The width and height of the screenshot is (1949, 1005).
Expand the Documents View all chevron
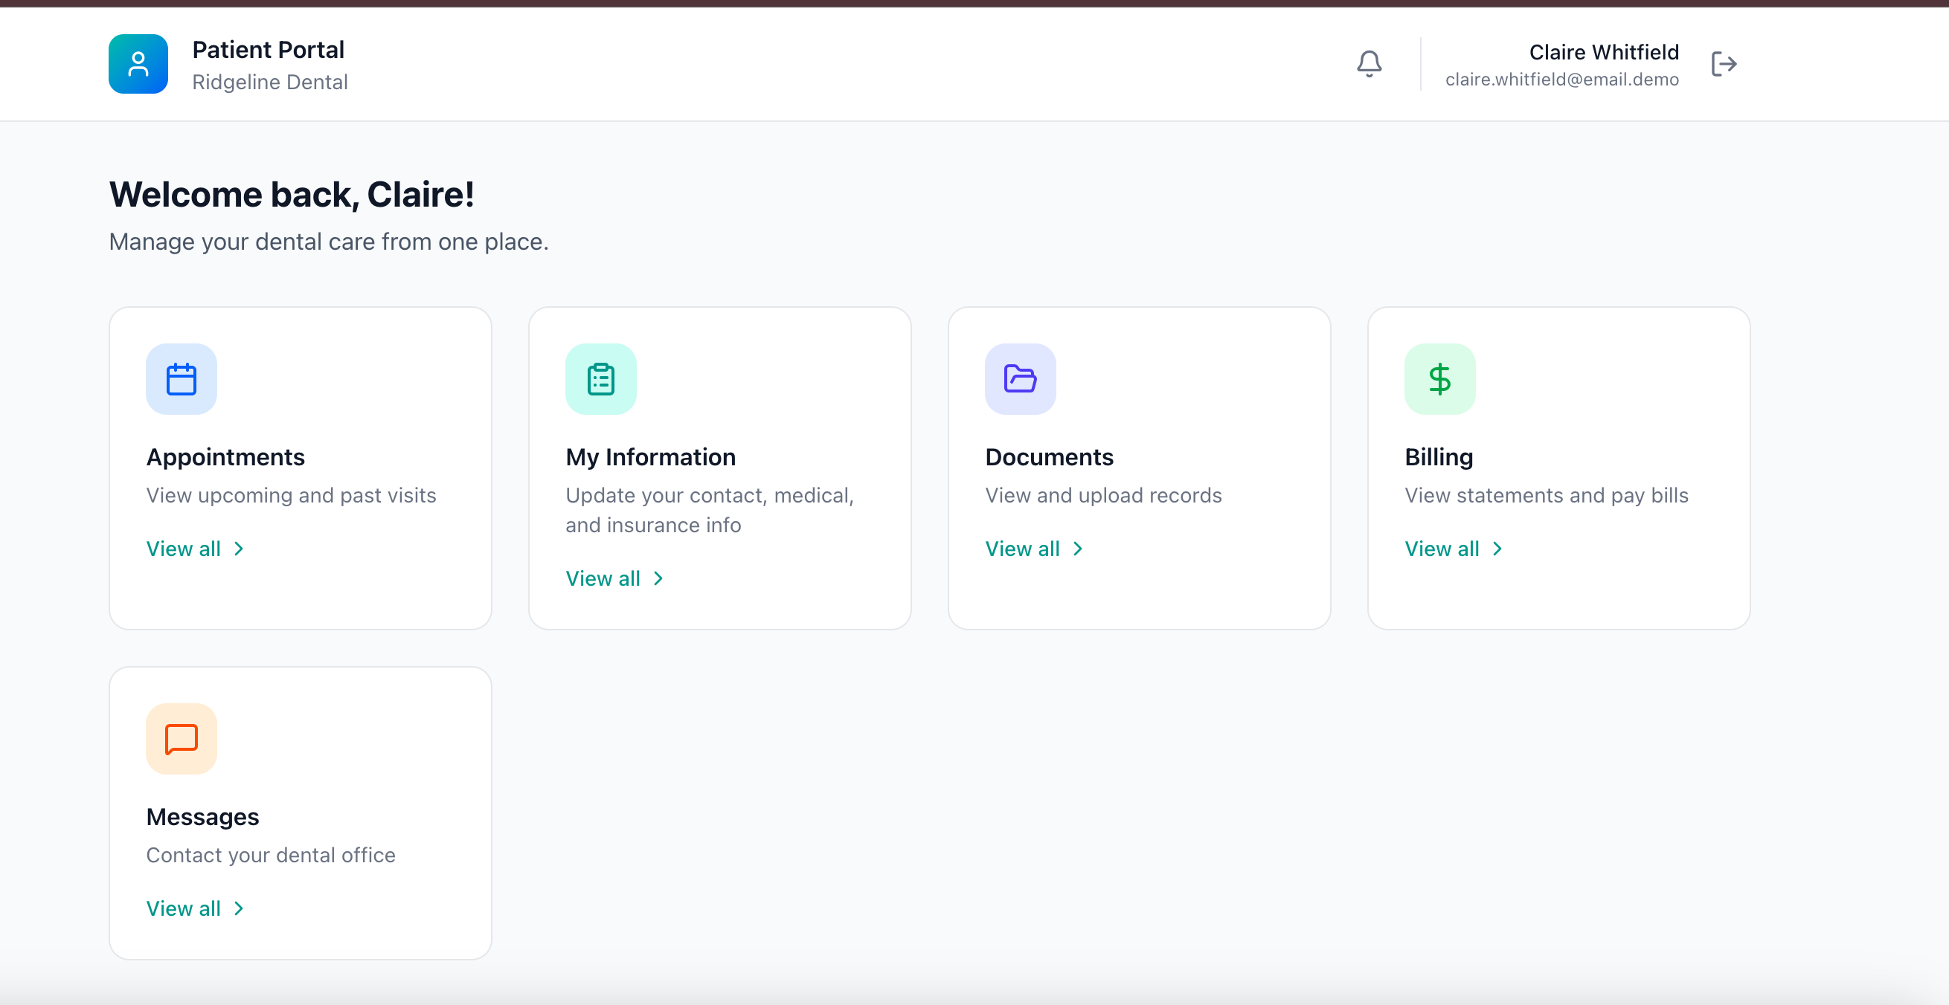pos(1077,549)
